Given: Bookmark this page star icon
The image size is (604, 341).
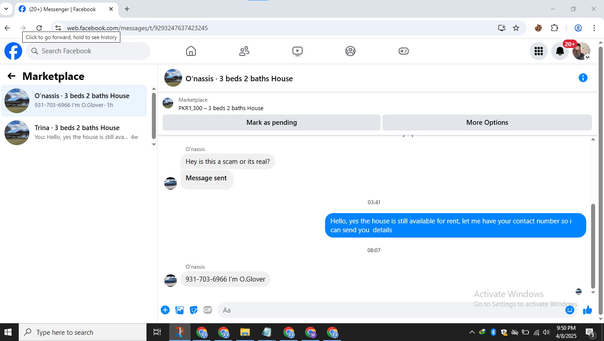Looking at the screenshot, I should click(x=516, y=28).
